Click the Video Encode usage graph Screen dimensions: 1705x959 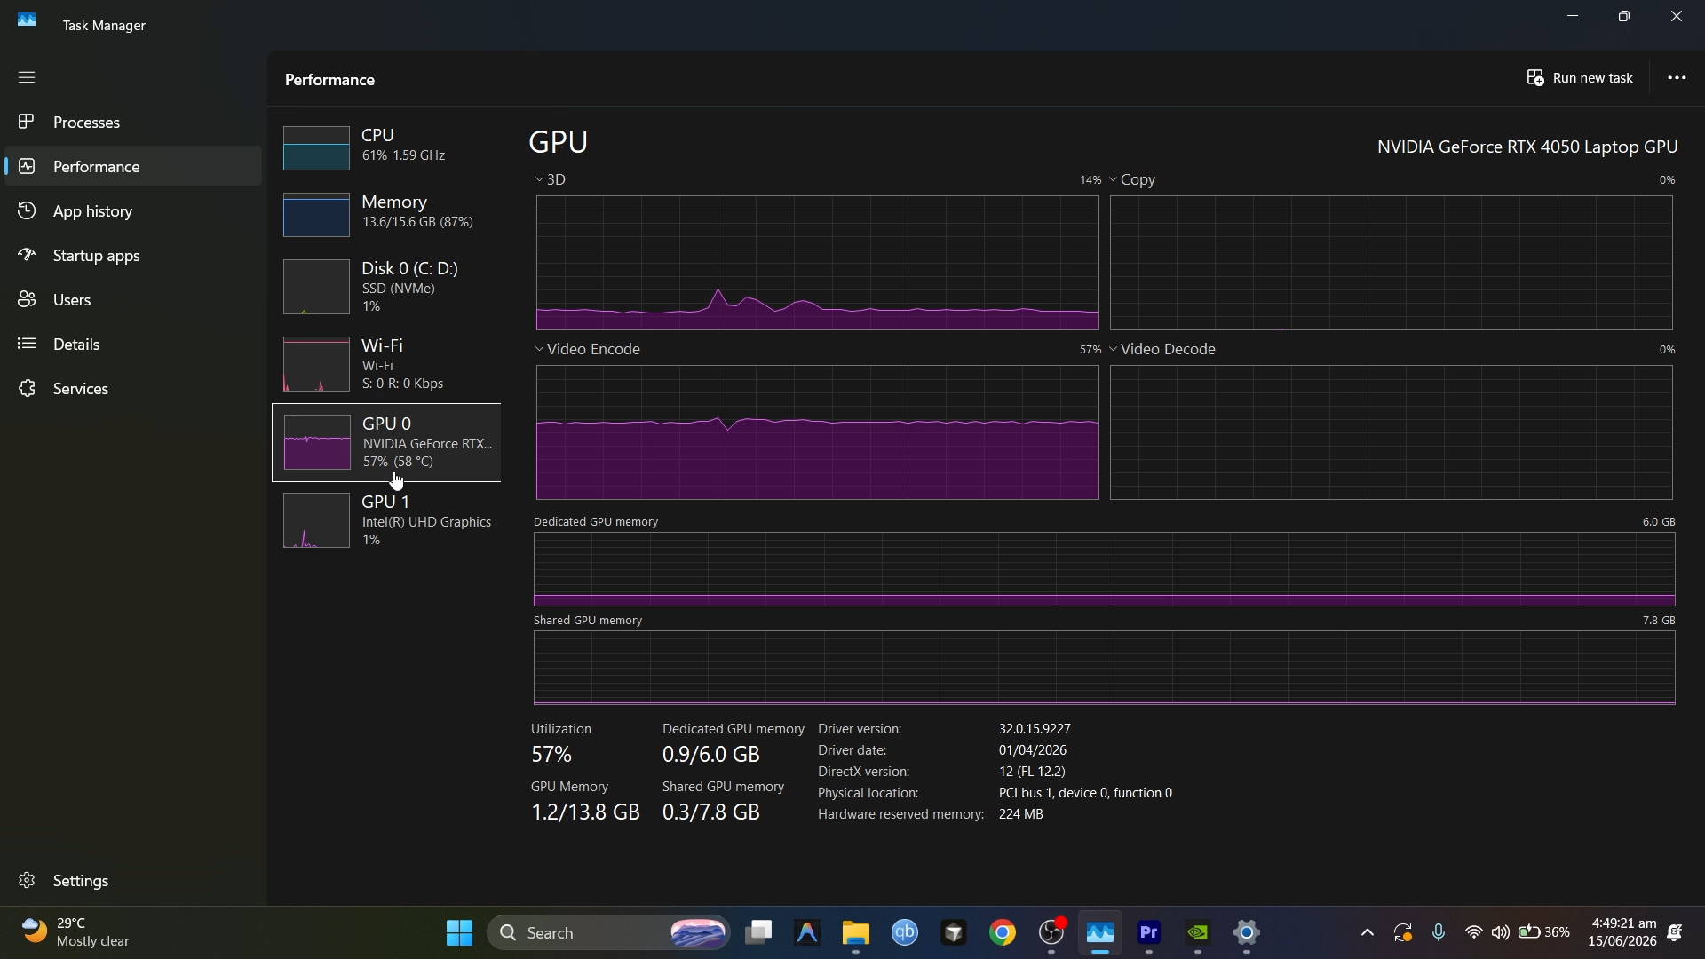coord(817,432)
